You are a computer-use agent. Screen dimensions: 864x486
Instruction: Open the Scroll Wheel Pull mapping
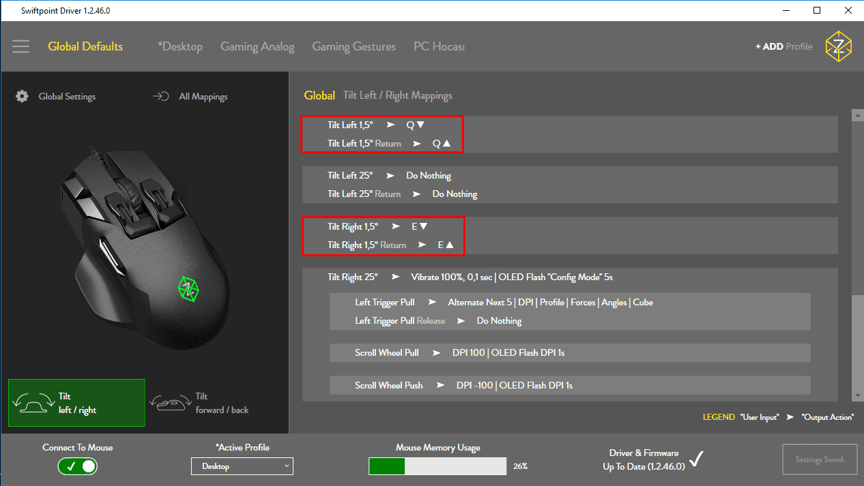pos(569,353)
